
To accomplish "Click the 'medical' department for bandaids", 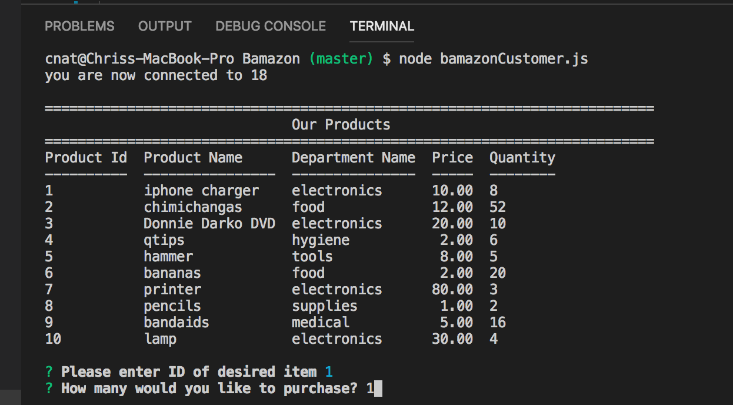I will pos(320,323).
